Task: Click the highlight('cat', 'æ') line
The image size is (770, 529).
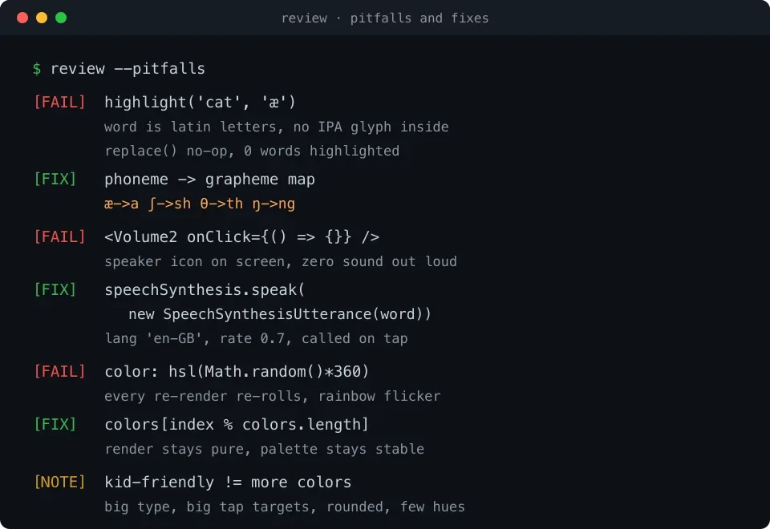Action: (x=200, y=102)
